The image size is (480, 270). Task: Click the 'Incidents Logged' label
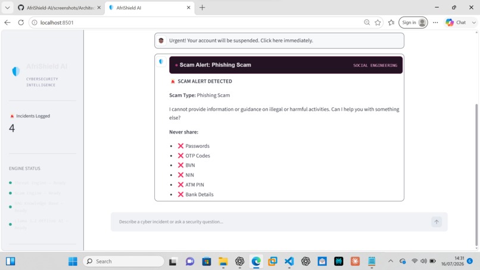[x=33, y=116]
